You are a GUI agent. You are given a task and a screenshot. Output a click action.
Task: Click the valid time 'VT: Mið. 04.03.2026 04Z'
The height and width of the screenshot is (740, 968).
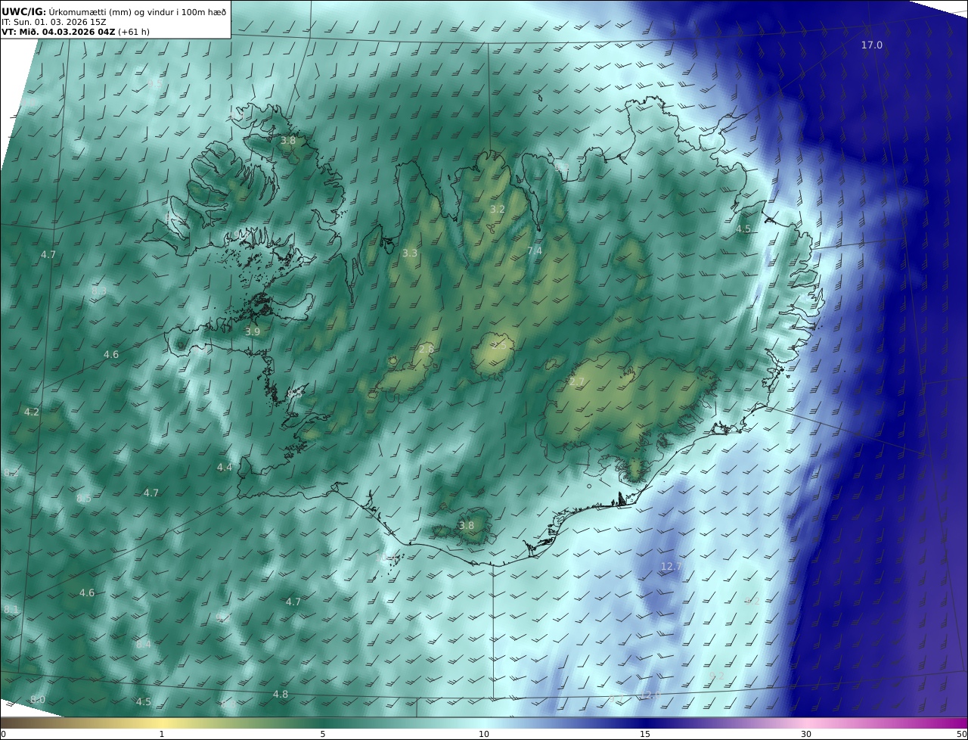pos(58,32)
